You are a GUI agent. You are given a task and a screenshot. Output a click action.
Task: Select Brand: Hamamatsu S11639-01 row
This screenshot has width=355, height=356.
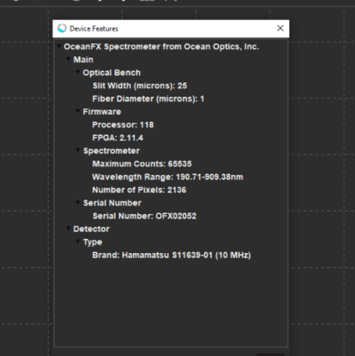click(172, 255)
